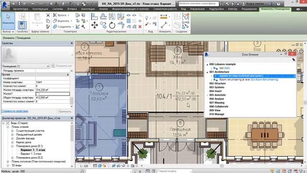This screenshot has height=173, width=307.
Task: Select the Rotate tool circular arrow
Action: pos(112,25)
